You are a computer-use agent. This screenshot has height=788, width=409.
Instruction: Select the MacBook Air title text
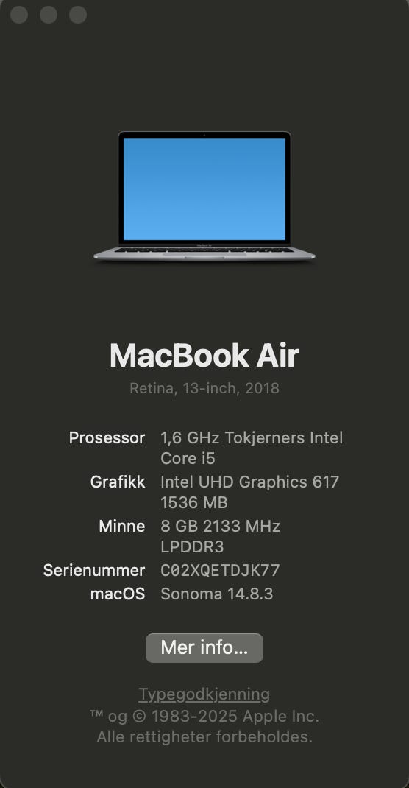(204, 356)
